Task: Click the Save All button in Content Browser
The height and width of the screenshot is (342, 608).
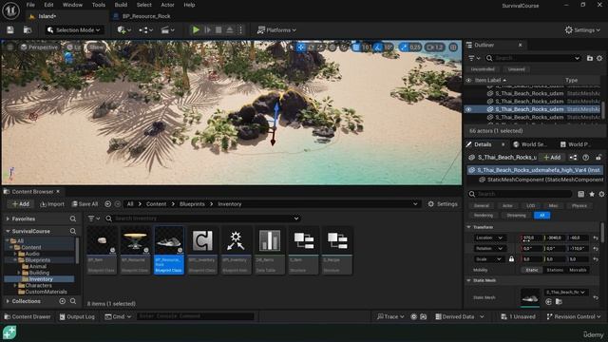Action: tap(85, 204)
